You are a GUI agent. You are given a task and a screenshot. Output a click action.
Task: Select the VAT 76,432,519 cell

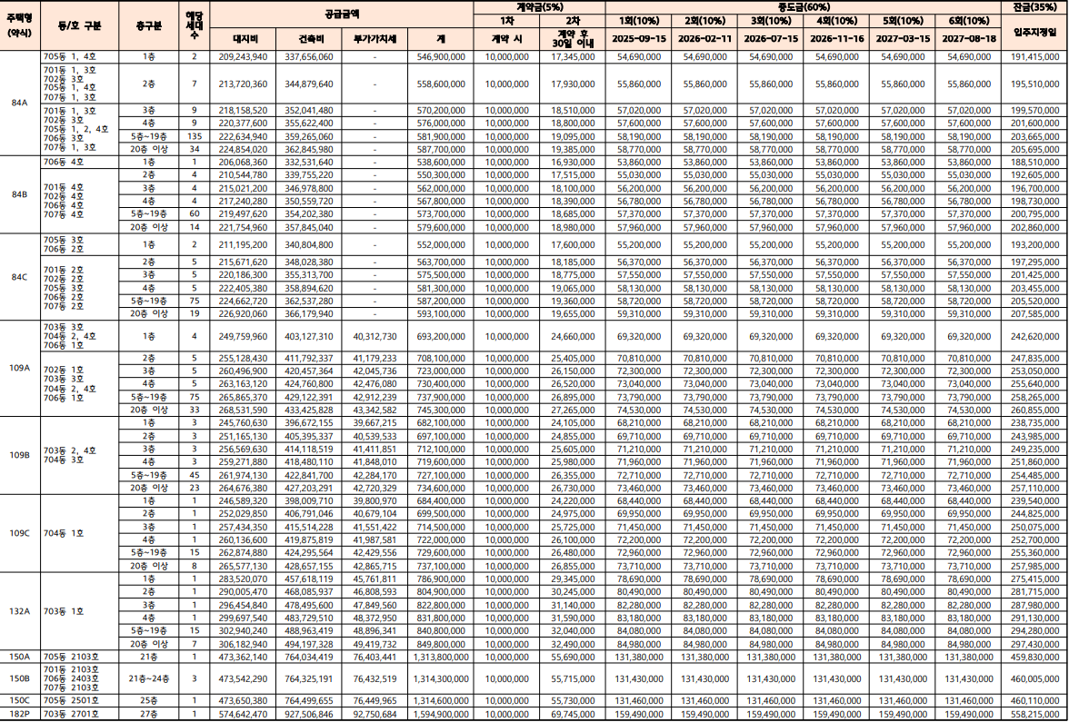(x=375, y=678)
